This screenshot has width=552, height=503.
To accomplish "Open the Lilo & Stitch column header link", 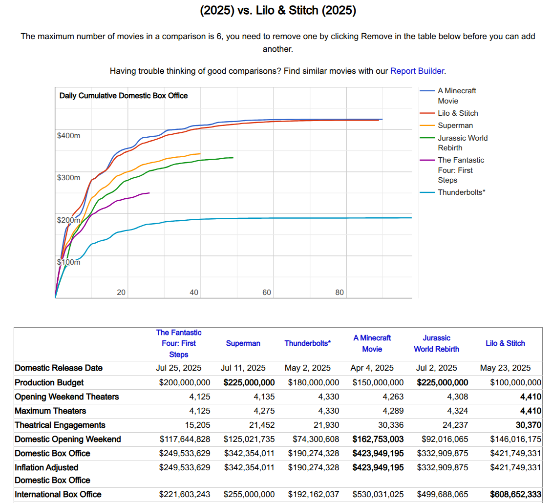I will (505, 343).
